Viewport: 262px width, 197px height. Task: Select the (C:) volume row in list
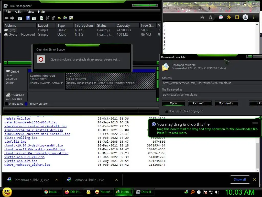[x=82, y=30]
